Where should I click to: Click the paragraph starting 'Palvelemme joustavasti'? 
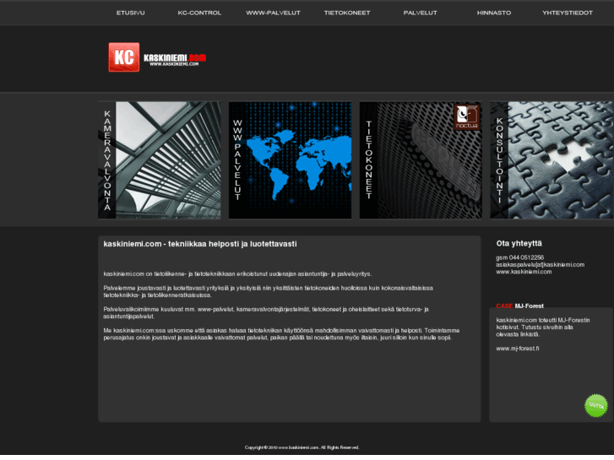pos(269,291)
